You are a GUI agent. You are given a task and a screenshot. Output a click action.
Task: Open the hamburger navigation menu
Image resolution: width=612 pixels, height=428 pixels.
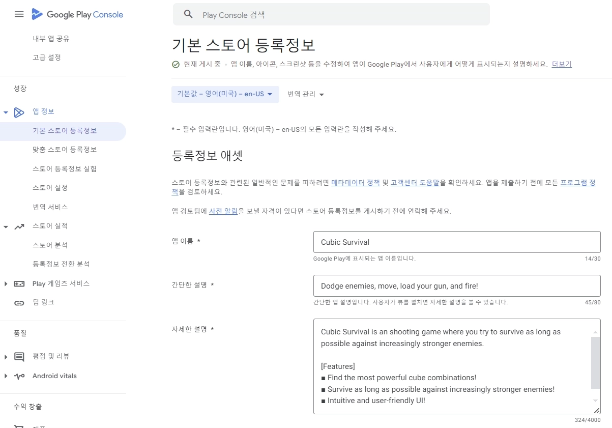19,14
